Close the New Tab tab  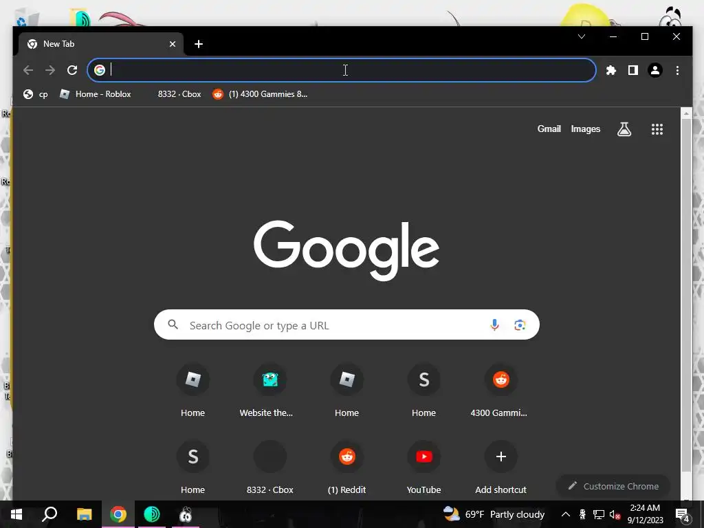(173, 44)
